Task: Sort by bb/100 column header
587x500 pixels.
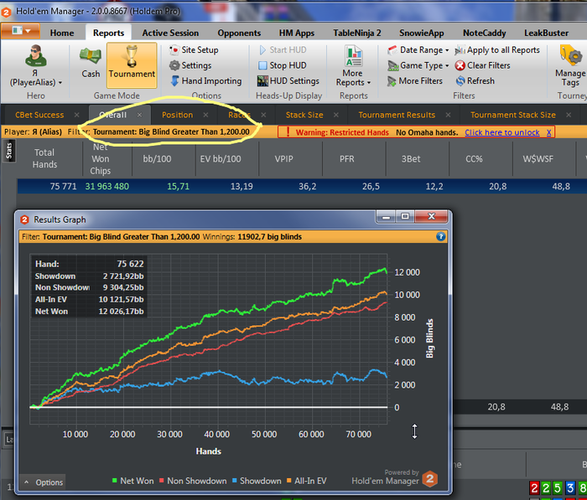Action: click(x=157, y=159)
